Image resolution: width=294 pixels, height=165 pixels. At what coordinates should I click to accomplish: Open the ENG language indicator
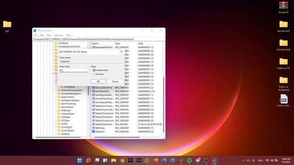[x=260, y=160]
